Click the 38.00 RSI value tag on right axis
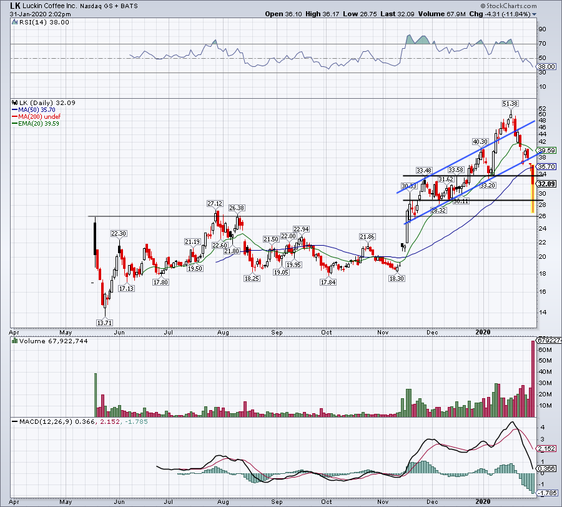Screen dimensions: 562x507 548,66
